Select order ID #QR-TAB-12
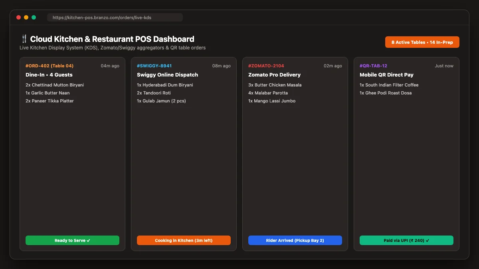Screen dimensions: 479x269 click(373, 66)
